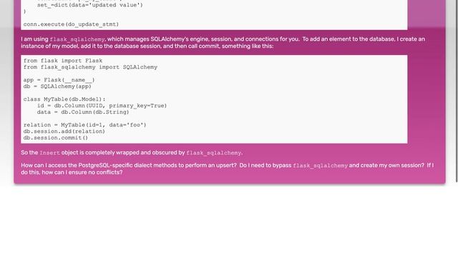Click flask_sqlalchemy after 'obscured by'
The height and width of the screenshot is (257, 458).
coord(213,153)
